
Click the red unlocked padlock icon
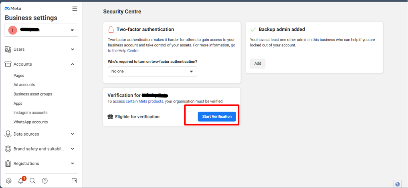coord(111,29)
